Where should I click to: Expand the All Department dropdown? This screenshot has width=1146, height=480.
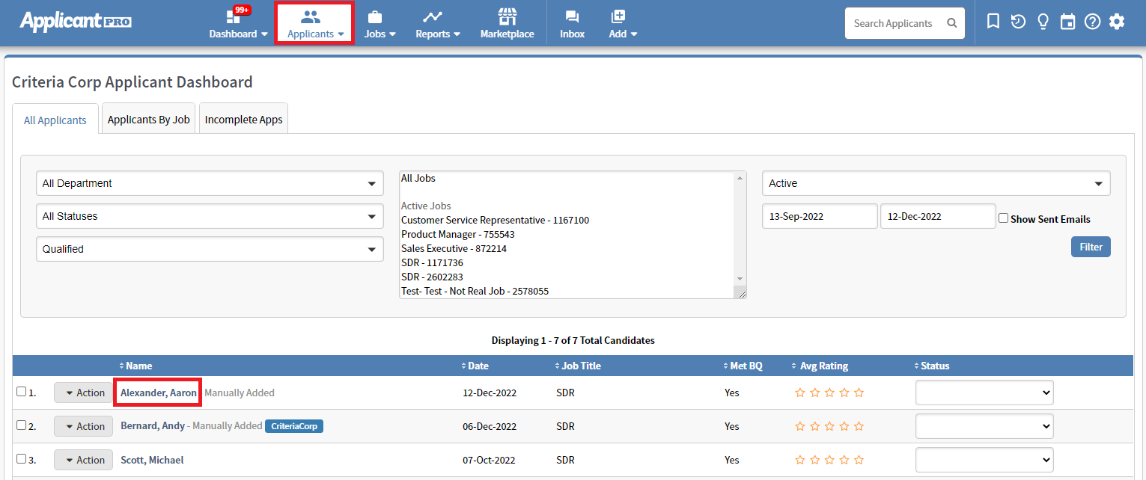[x=210, y=183]
